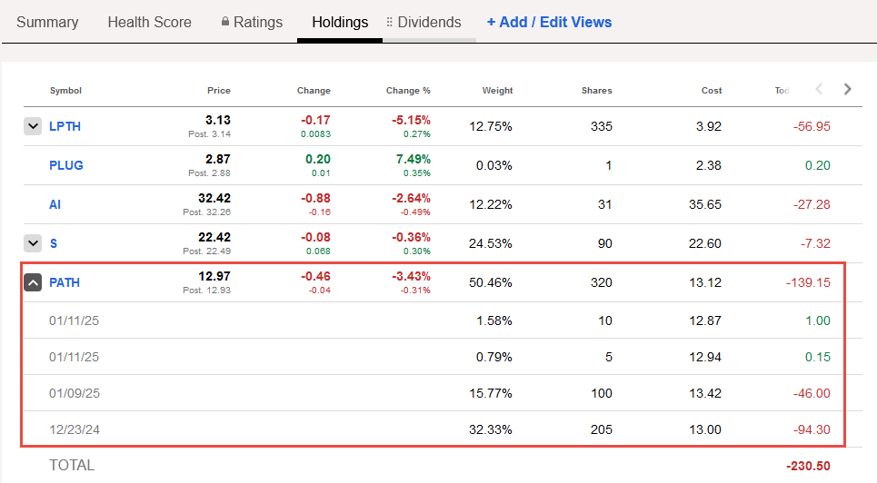Click the 3.13 price of LPTH

click(218, 120)
